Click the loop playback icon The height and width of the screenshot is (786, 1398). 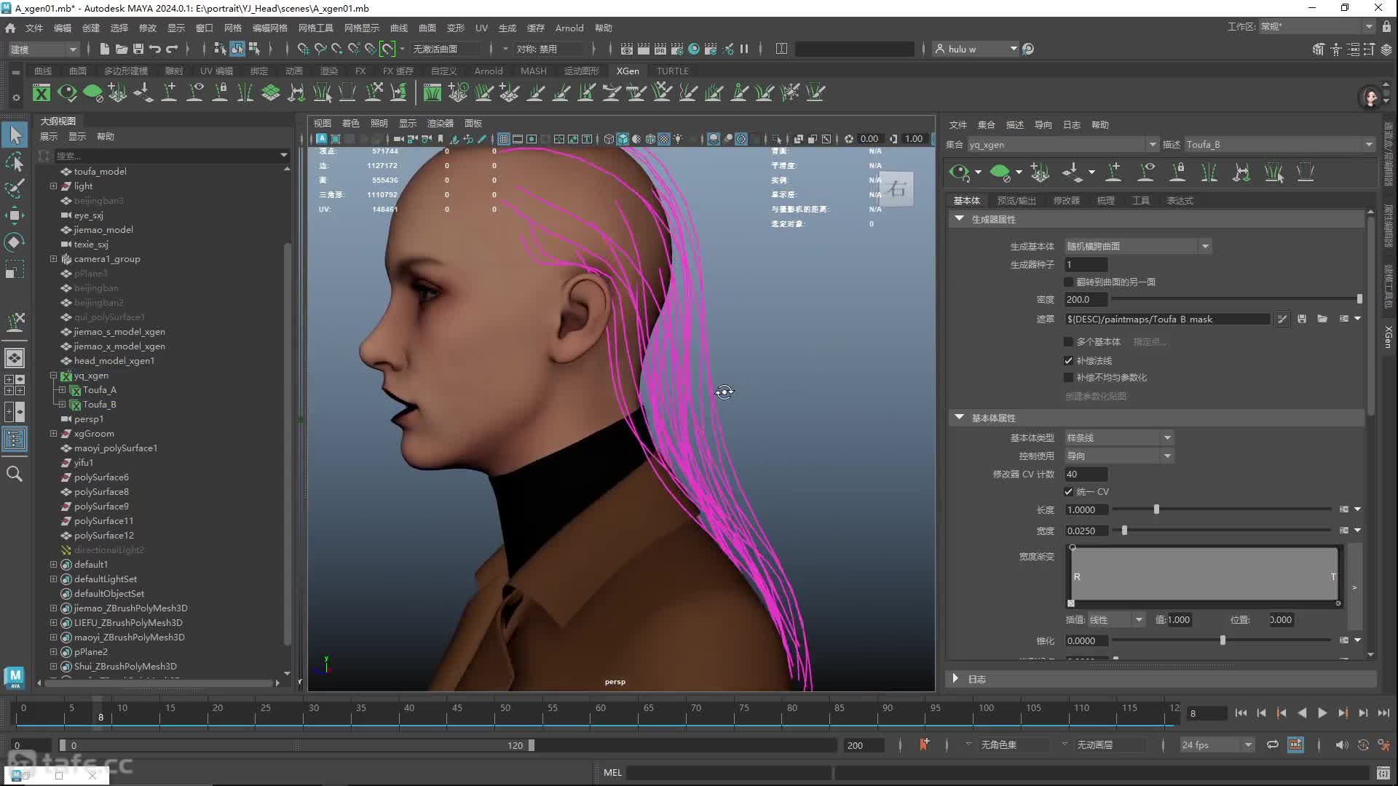[x=1272, y=745]
